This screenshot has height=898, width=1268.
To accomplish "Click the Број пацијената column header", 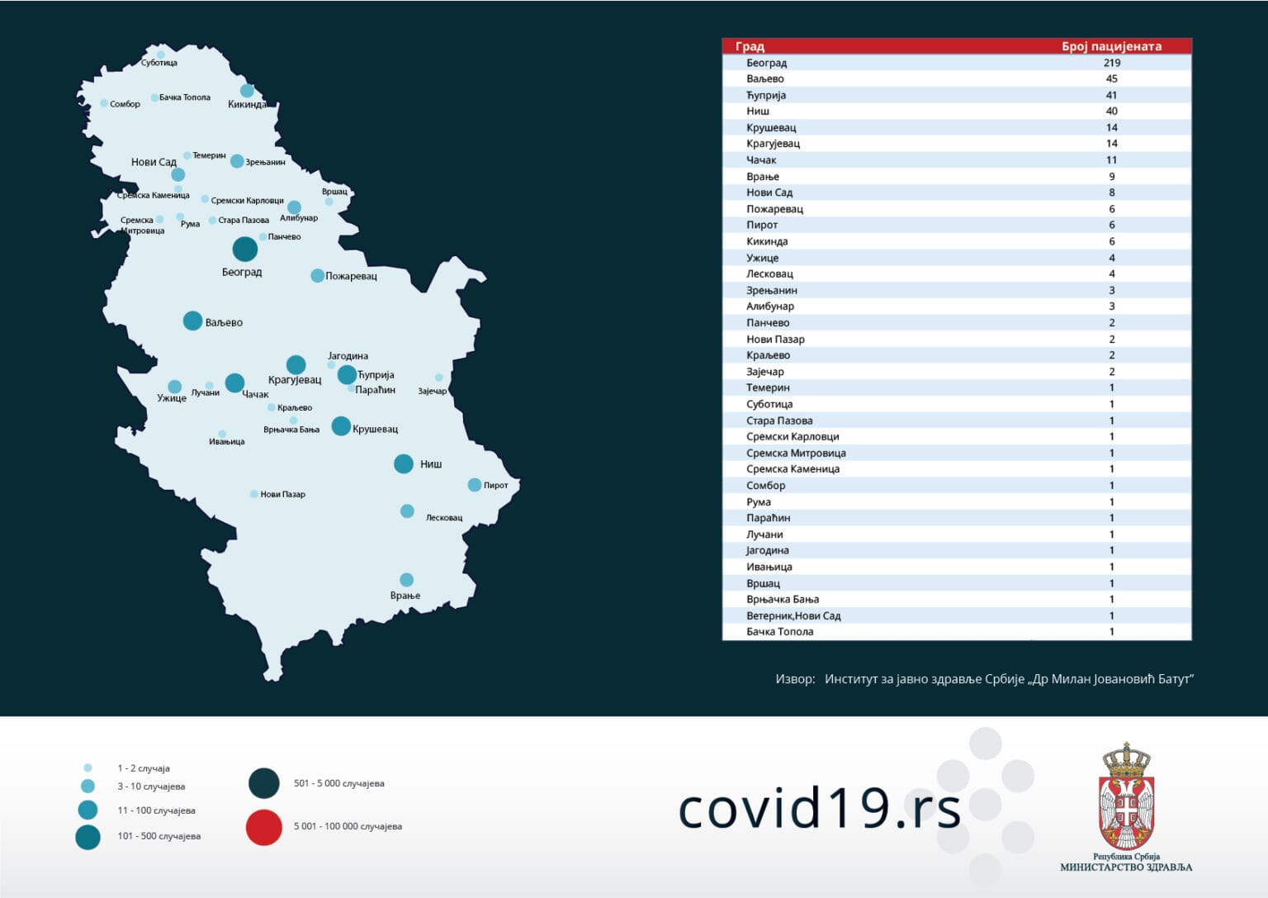I will [x=1111, y=46].
